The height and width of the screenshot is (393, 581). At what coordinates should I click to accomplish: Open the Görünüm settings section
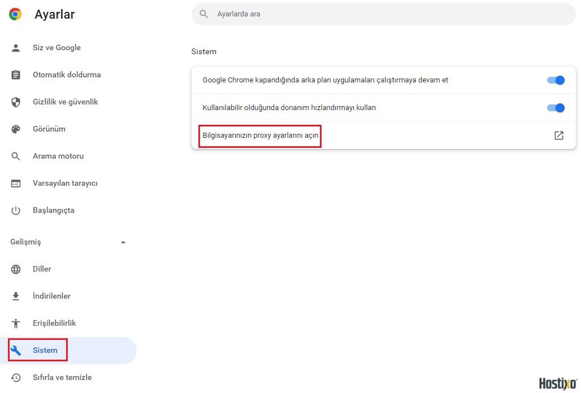tap(49, 129)
